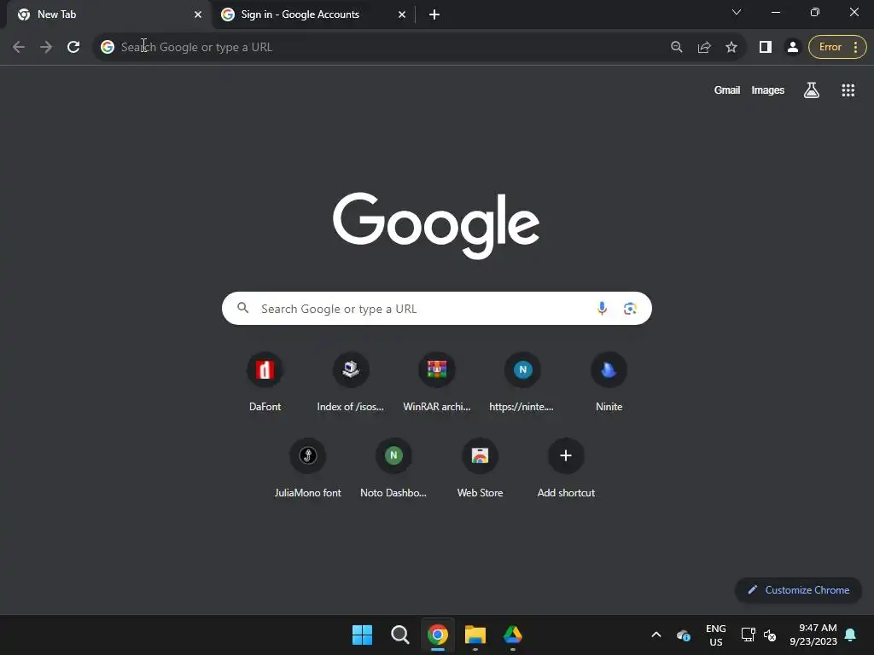Share this page using the share icon
The image size is (874, 655).
(x=704, y=47)
